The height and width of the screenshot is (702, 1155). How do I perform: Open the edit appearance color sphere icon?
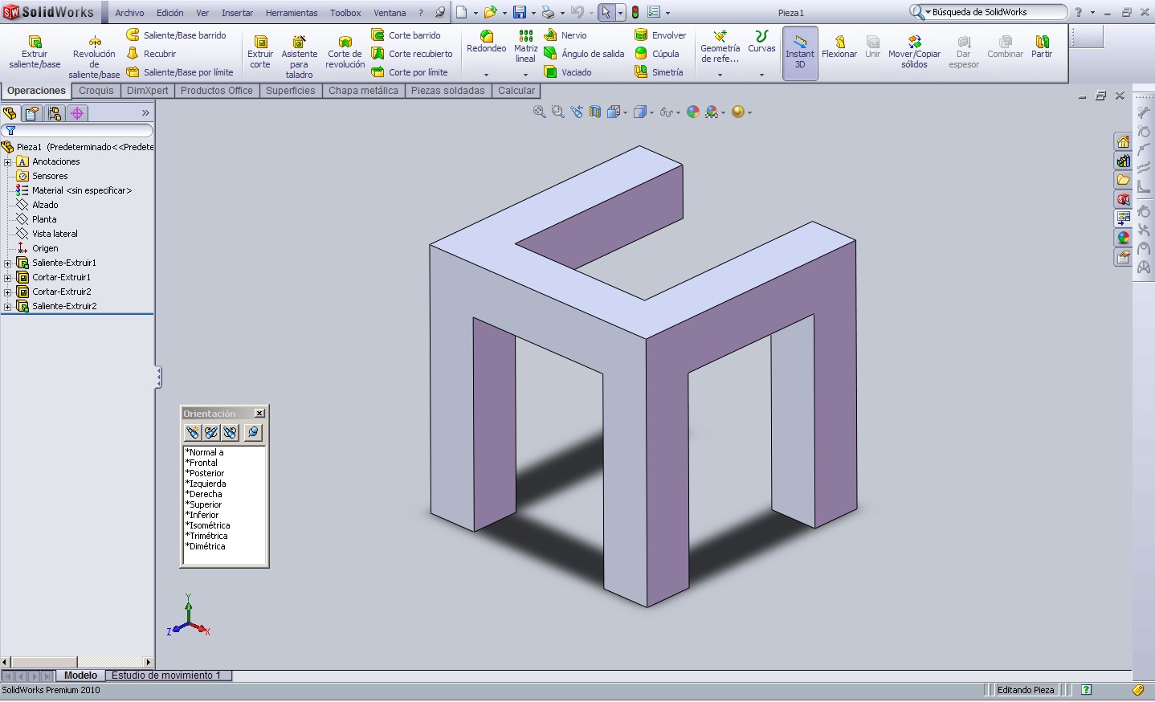pos(693,112)
